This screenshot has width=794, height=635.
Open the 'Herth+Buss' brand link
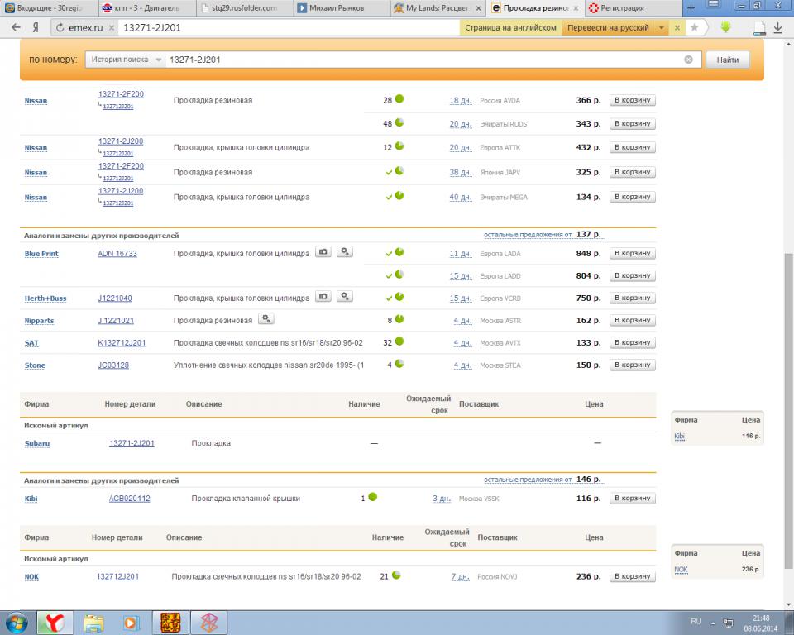[45, 298]
